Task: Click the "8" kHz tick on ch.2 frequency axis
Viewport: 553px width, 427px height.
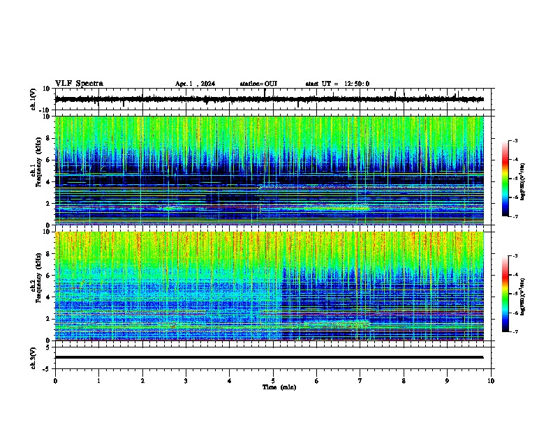Action: (x=48, y=254)
